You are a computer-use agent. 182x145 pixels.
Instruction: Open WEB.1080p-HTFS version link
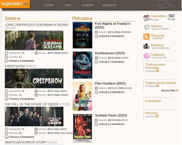[117, 120]
